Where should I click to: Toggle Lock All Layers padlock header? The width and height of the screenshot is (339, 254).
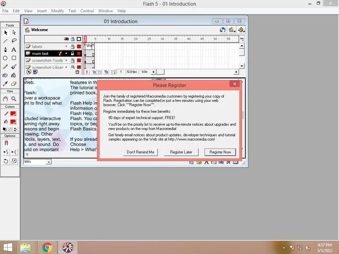coord(73,39)
